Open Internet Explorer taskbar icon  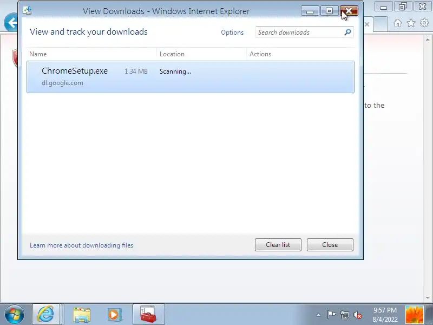click(46, 314)
